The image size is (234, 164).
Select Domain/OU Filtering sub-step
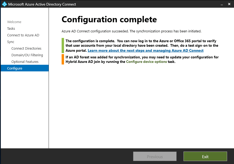[27, 55]
